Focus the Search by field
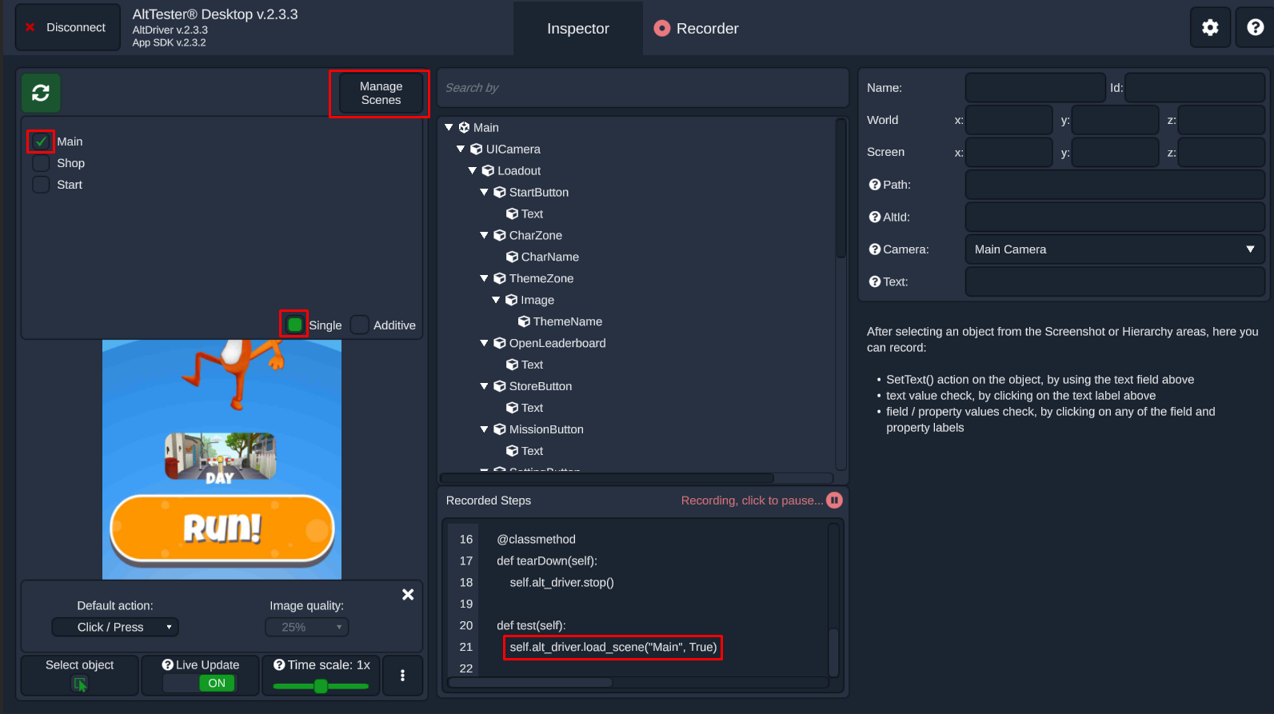Viewport: 1274px width, 714px height. (643, 88)
